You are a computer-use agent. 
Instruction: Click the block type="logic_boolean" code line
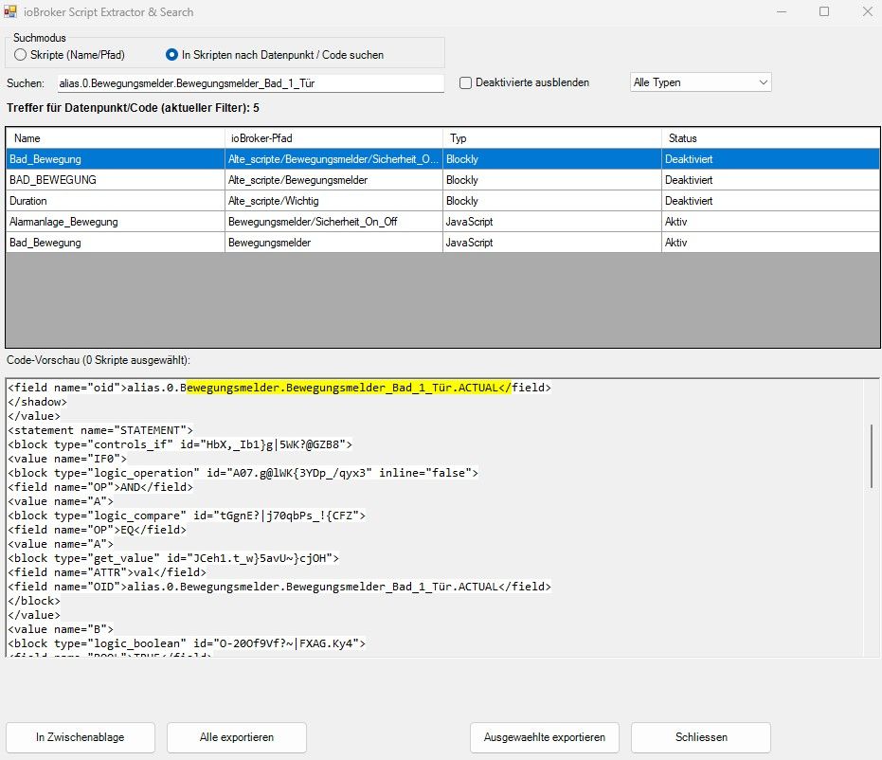pyautogui.click(x=187, y=643)
